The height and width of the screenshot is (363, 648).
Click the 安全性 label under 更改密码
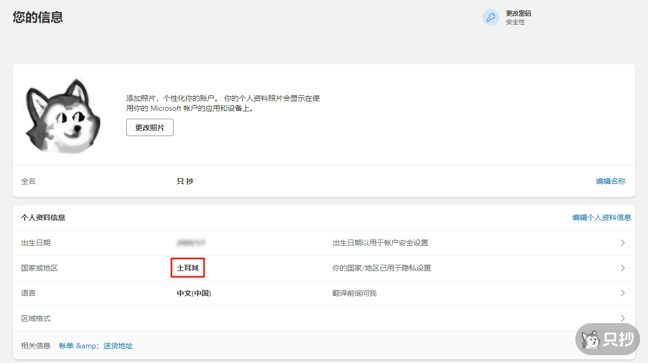pos(515,23)
